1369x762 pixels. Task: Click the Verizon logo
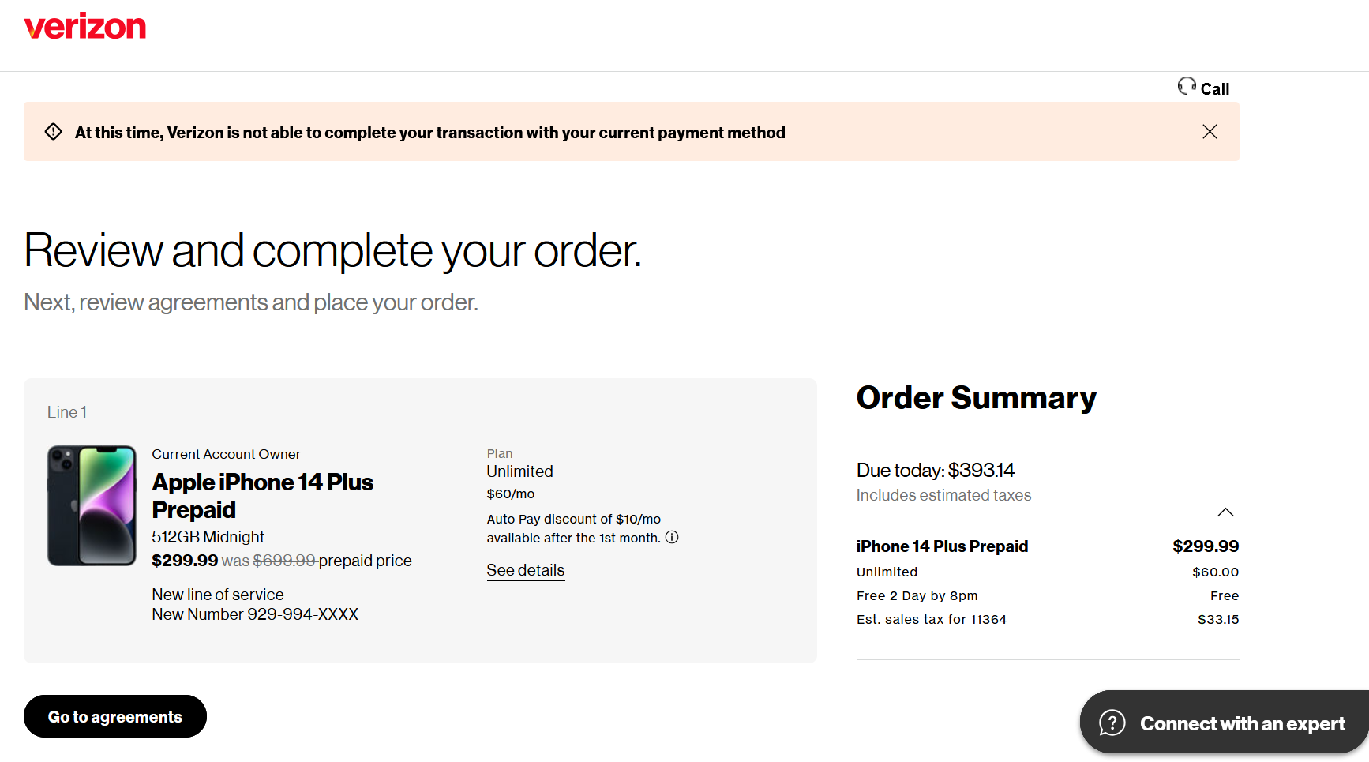(x=85, y=27)
